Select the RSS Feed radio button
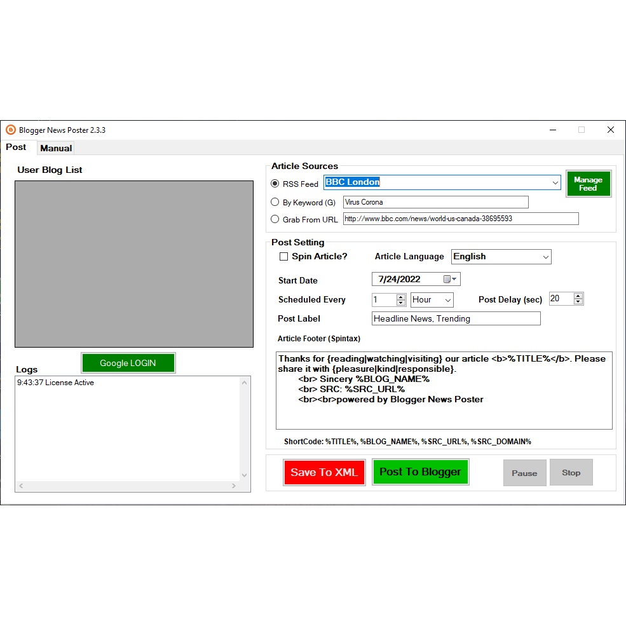 (275, 184)
